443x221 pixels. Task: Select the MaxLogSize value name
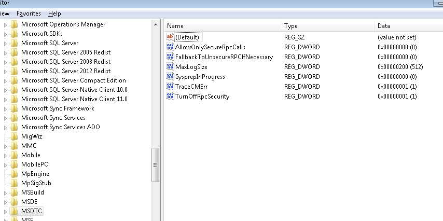[191, 67]
